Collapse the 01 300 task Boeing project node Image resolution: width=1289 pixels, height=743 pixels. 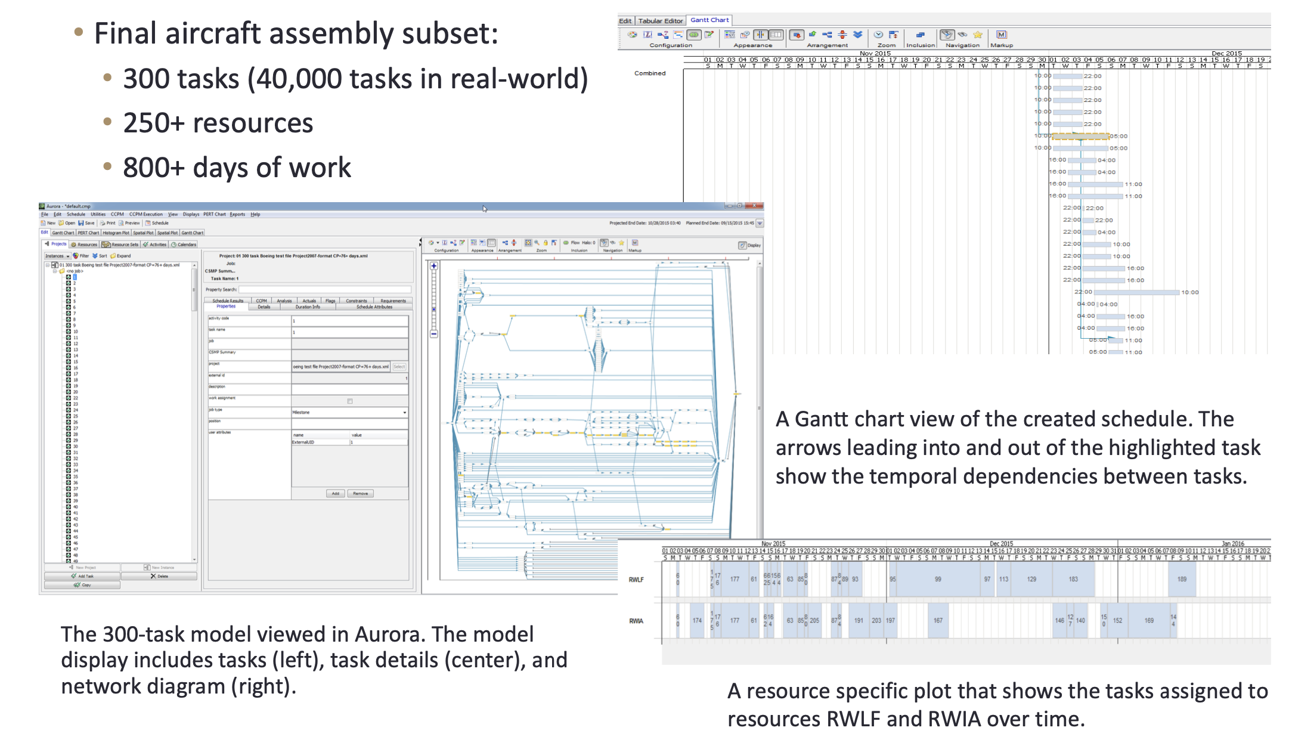tap(48, 265)
